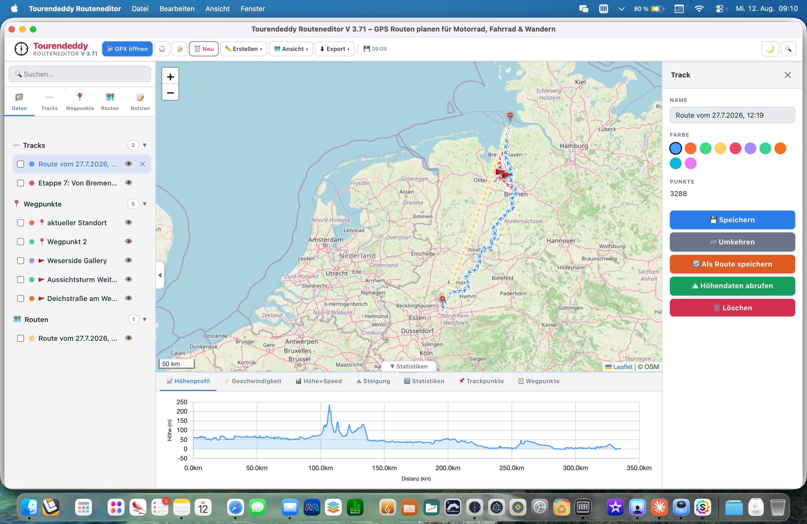Toggle visibility of Aussichtsturm waypoint
Image resolution: width=807 pixels, height=524 pixels.
[128, 279]
